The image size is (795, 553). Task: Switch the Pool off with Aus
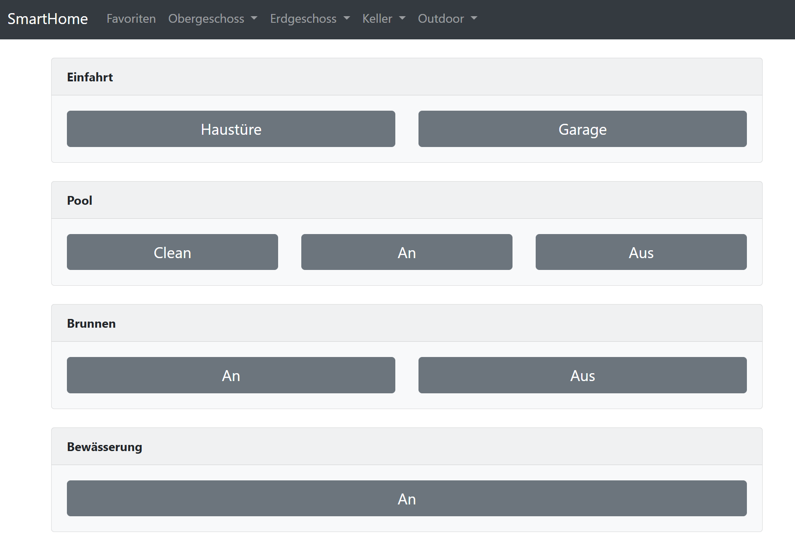641,252
